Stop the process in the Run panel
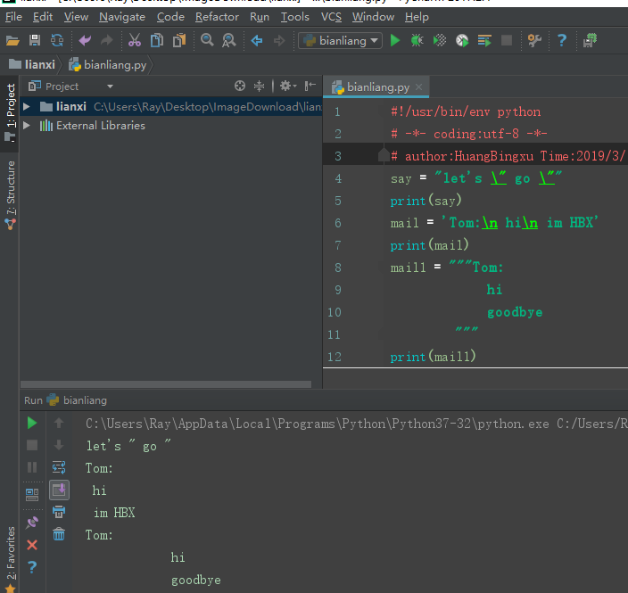The width and height of the screenshot is (628, 593). tap(32, 445)
